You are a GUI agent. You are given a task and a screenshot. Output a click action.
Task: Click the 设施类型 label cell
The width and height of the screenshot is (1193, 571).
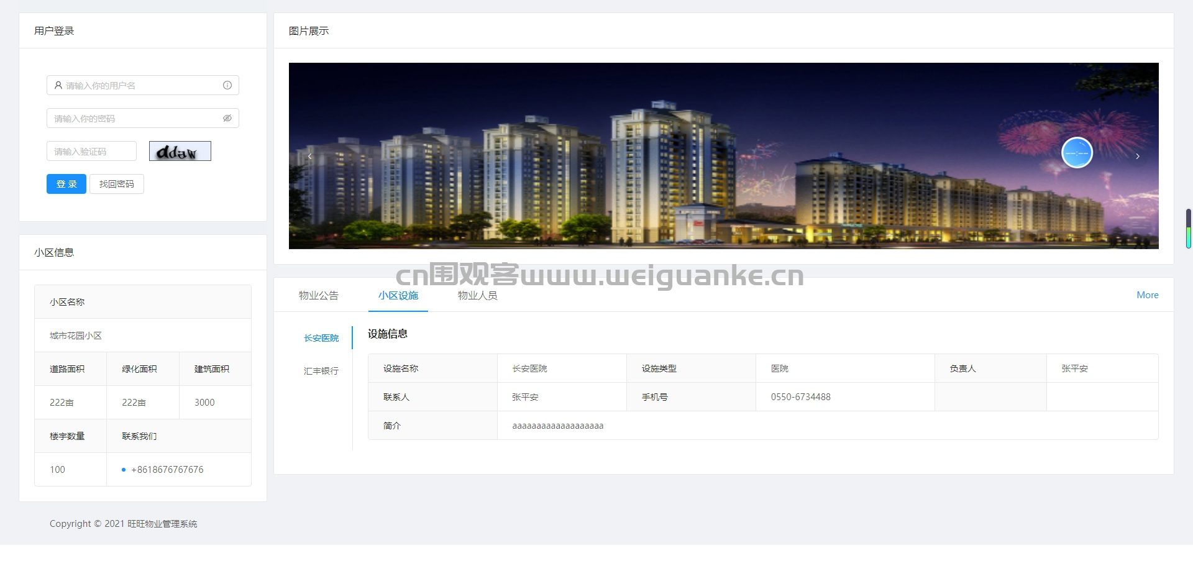(692, 368)
